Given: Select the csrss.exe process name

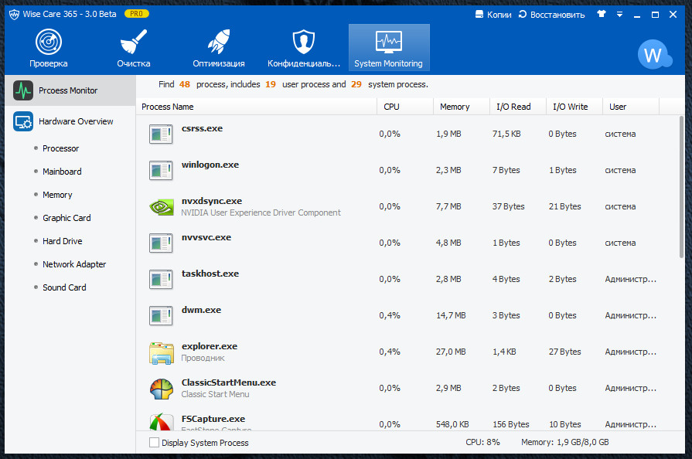Looking at the screenshot, I should point(202,128).
